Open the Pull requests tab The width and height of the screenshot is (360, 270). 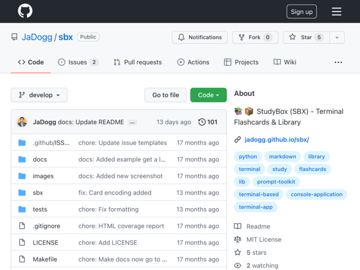(x=137, y=62)
